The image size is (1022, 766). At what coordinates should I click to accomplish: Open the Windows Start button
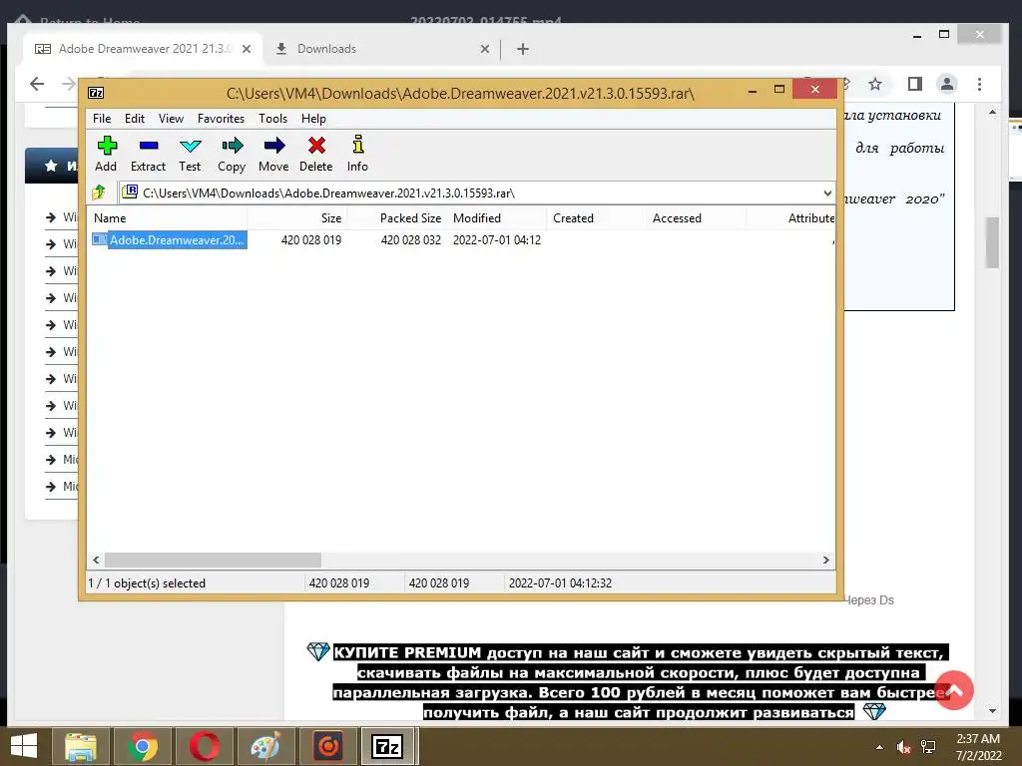(24, 746)
